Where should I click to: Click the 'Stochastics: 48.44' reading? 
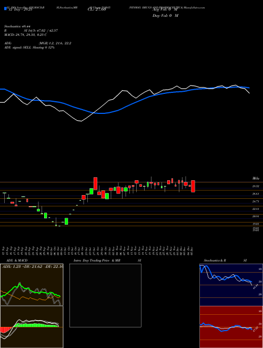17,26
